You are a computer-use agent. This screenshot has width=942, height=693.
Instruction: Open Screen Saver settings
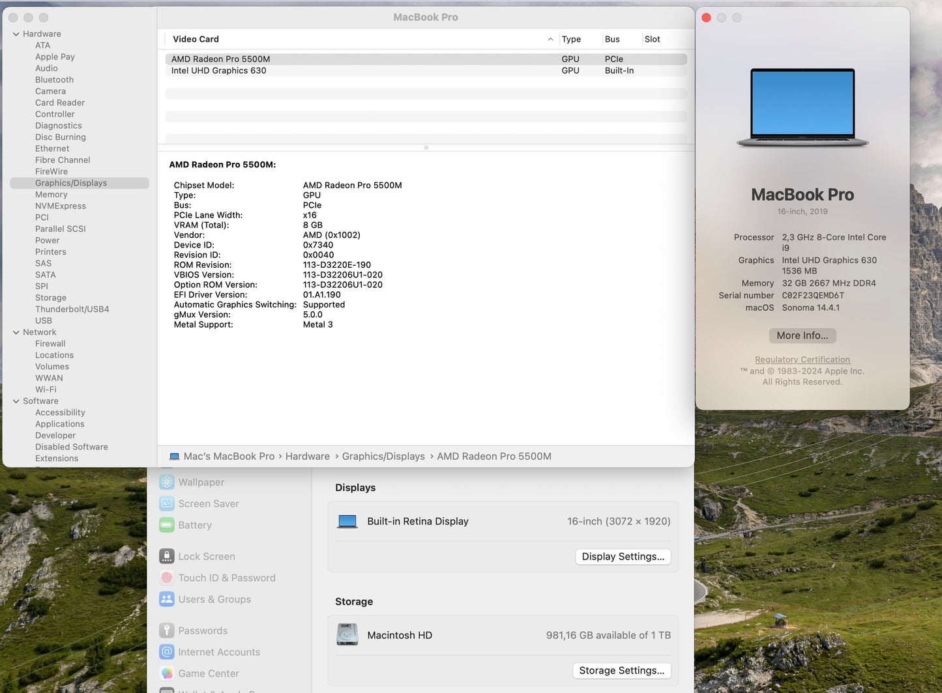[x=208, y=503]
